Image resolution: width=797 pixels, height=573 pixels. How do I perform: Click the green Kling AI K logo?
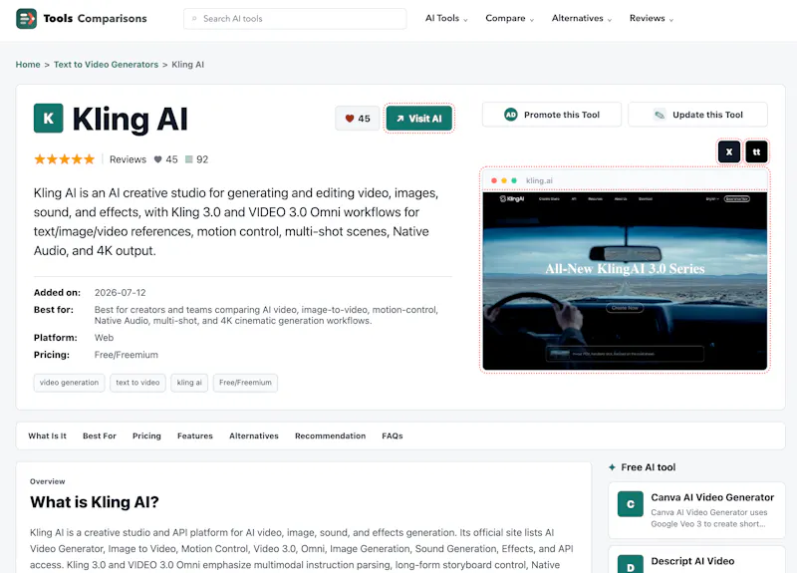point(48,118)
